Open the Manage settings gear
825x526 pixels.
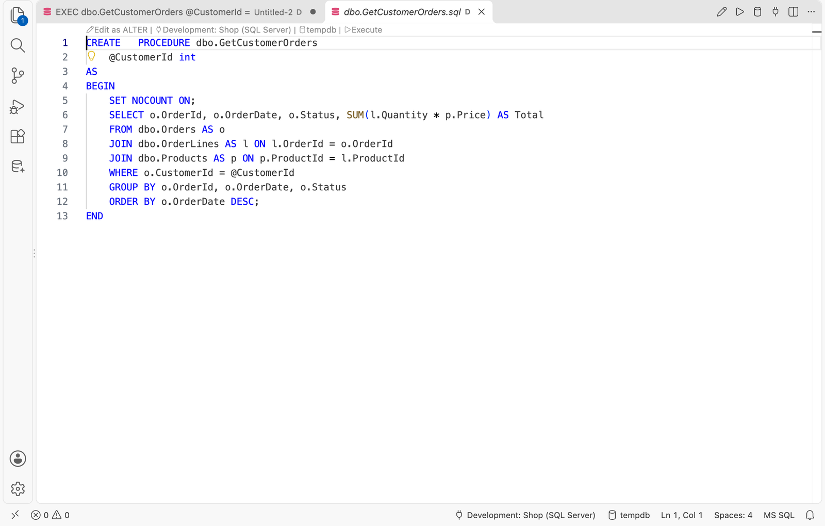click(x=18, y=488)
